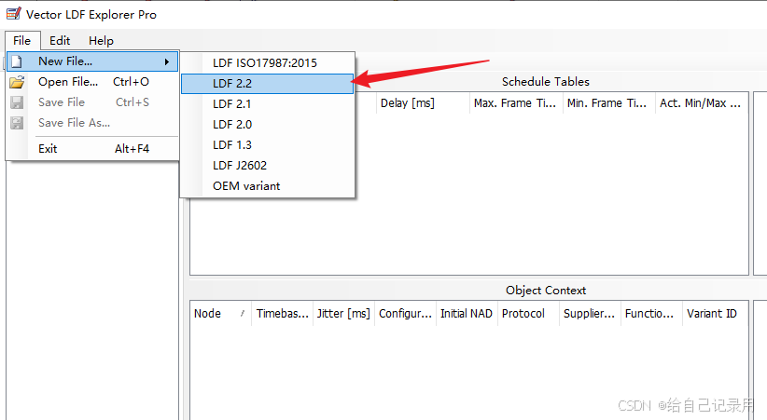Click the Schedule Tables panel title
Image resolution: width=767 pixels, height=420 pixels.
tap(546, 82)
